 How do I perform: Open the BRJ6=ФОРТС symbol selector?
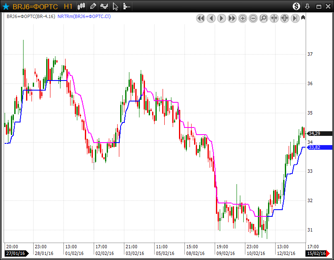(x=35, y=7)
